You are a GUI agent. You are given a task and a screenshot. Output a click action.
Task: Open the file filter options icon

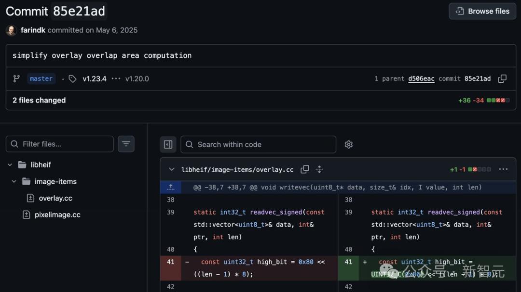click(x=126, y=144)
